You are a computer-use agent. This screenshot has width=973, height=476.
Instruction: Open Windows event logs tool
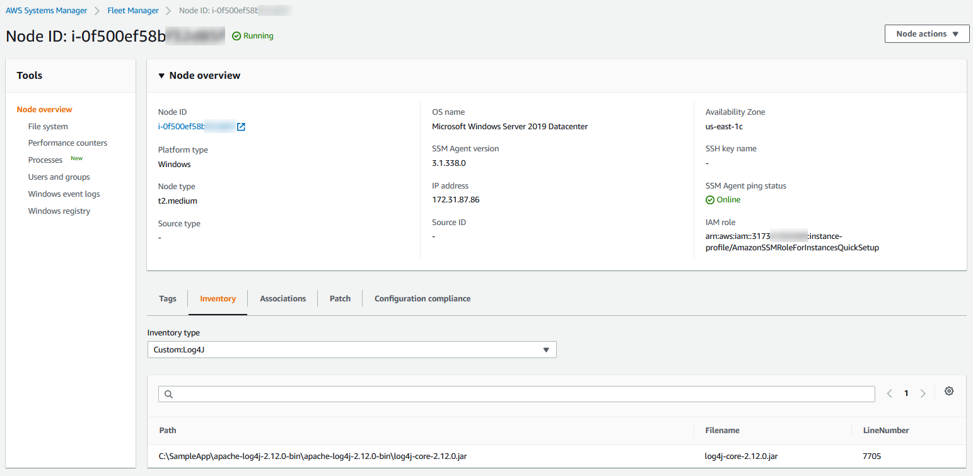click(x=64, y=194)
